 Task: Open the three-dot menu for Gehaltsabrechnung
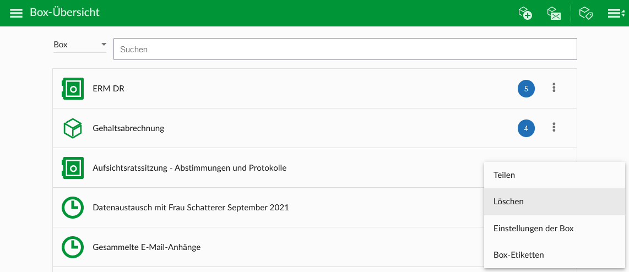pyautogui.click(x=554, y=128)
